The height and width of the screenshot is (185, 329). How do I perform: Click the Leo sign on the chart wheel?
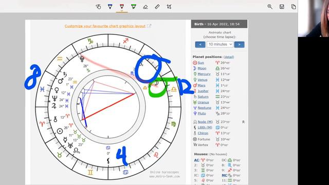(156, 155)
